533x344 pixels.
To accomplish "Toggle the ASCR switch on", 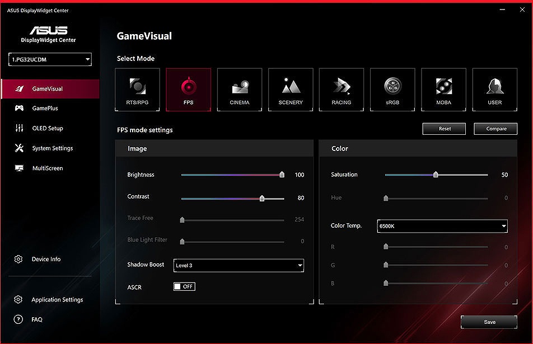I will click(x=184, y=286).
